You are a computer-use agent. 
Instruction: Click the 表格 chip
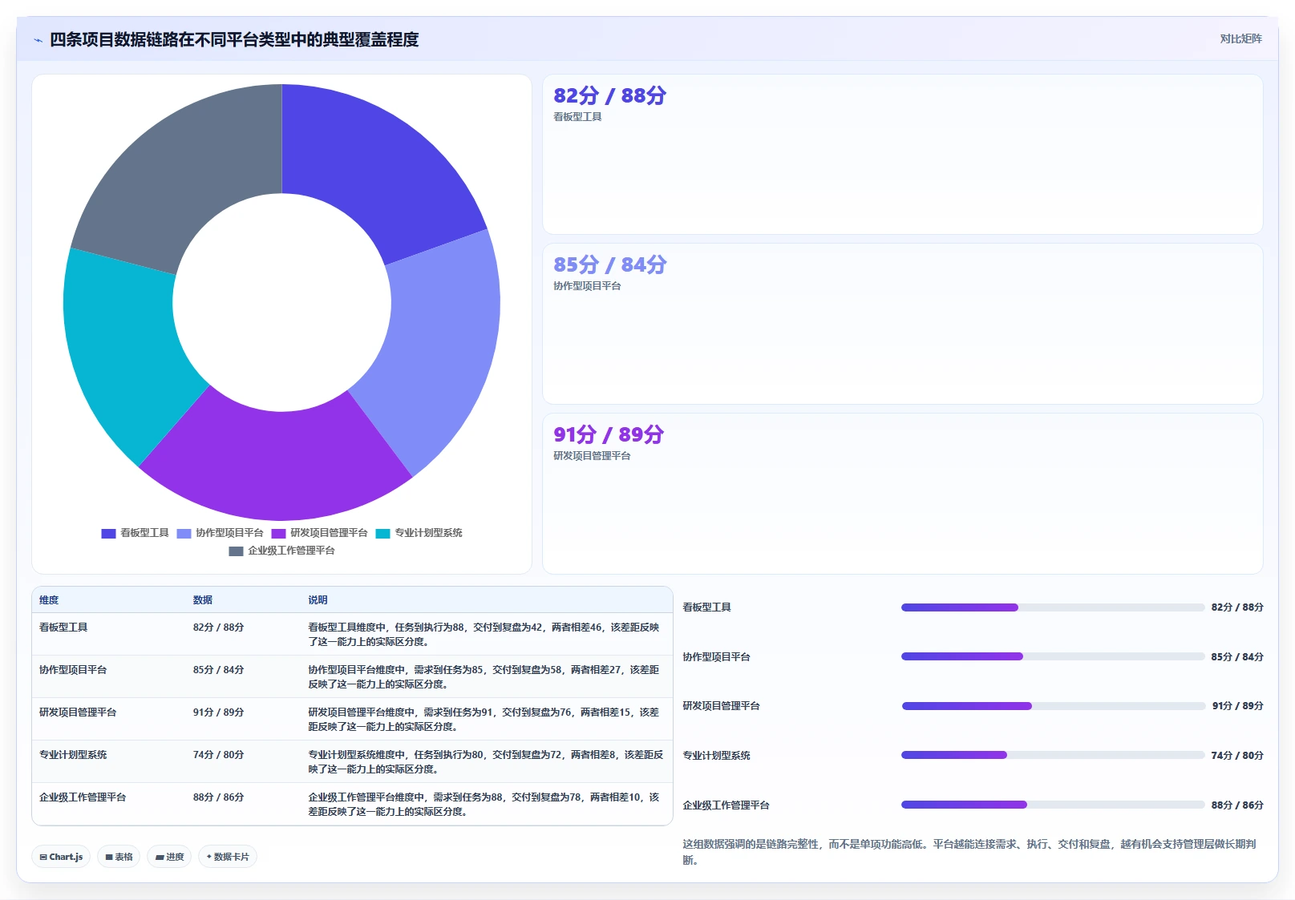point(119,857)
